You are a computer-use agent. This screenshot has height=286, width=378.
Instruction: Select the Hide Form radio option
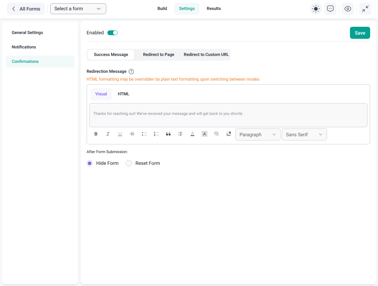(90, 163)
